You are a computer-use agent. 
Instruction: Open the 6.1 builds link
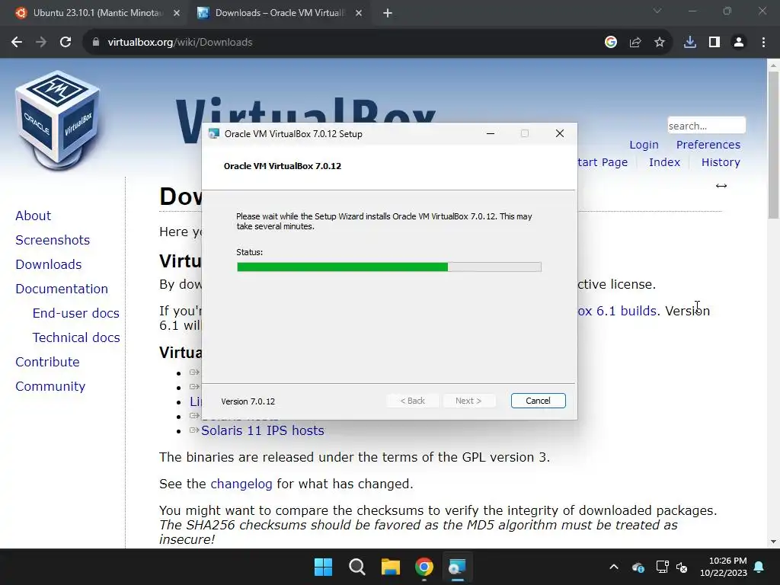coord(619,311)
